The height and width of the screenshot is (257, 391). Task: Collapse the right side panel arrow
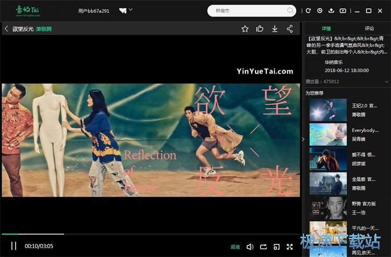(303, 139)
